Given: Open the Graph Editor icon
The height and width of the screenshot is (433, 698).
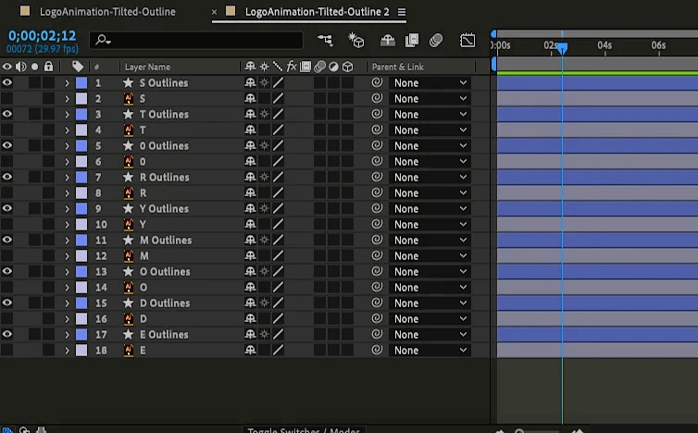Looking at the screenshot, I should click(x=467, y=41).
